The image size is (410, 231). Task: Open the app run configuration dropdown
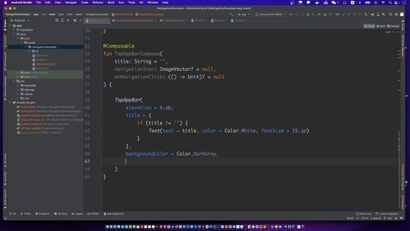tap(243, 14)
